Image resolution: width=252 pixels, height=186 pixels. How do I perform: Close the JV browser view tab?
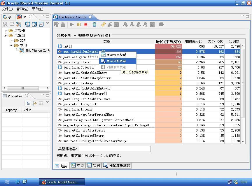click(x=31, y=17)
